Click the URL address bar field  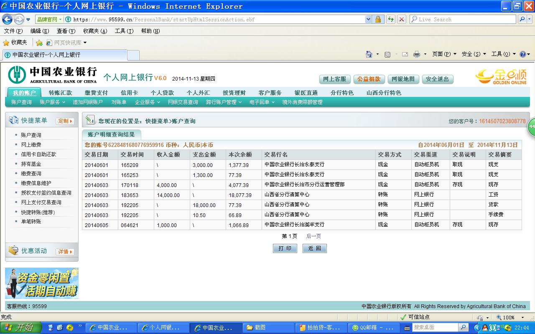point(217,19)
